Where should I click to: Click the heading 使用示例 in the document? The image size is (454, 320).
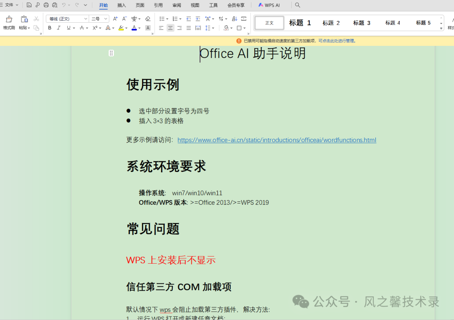[x=153, y=85]
